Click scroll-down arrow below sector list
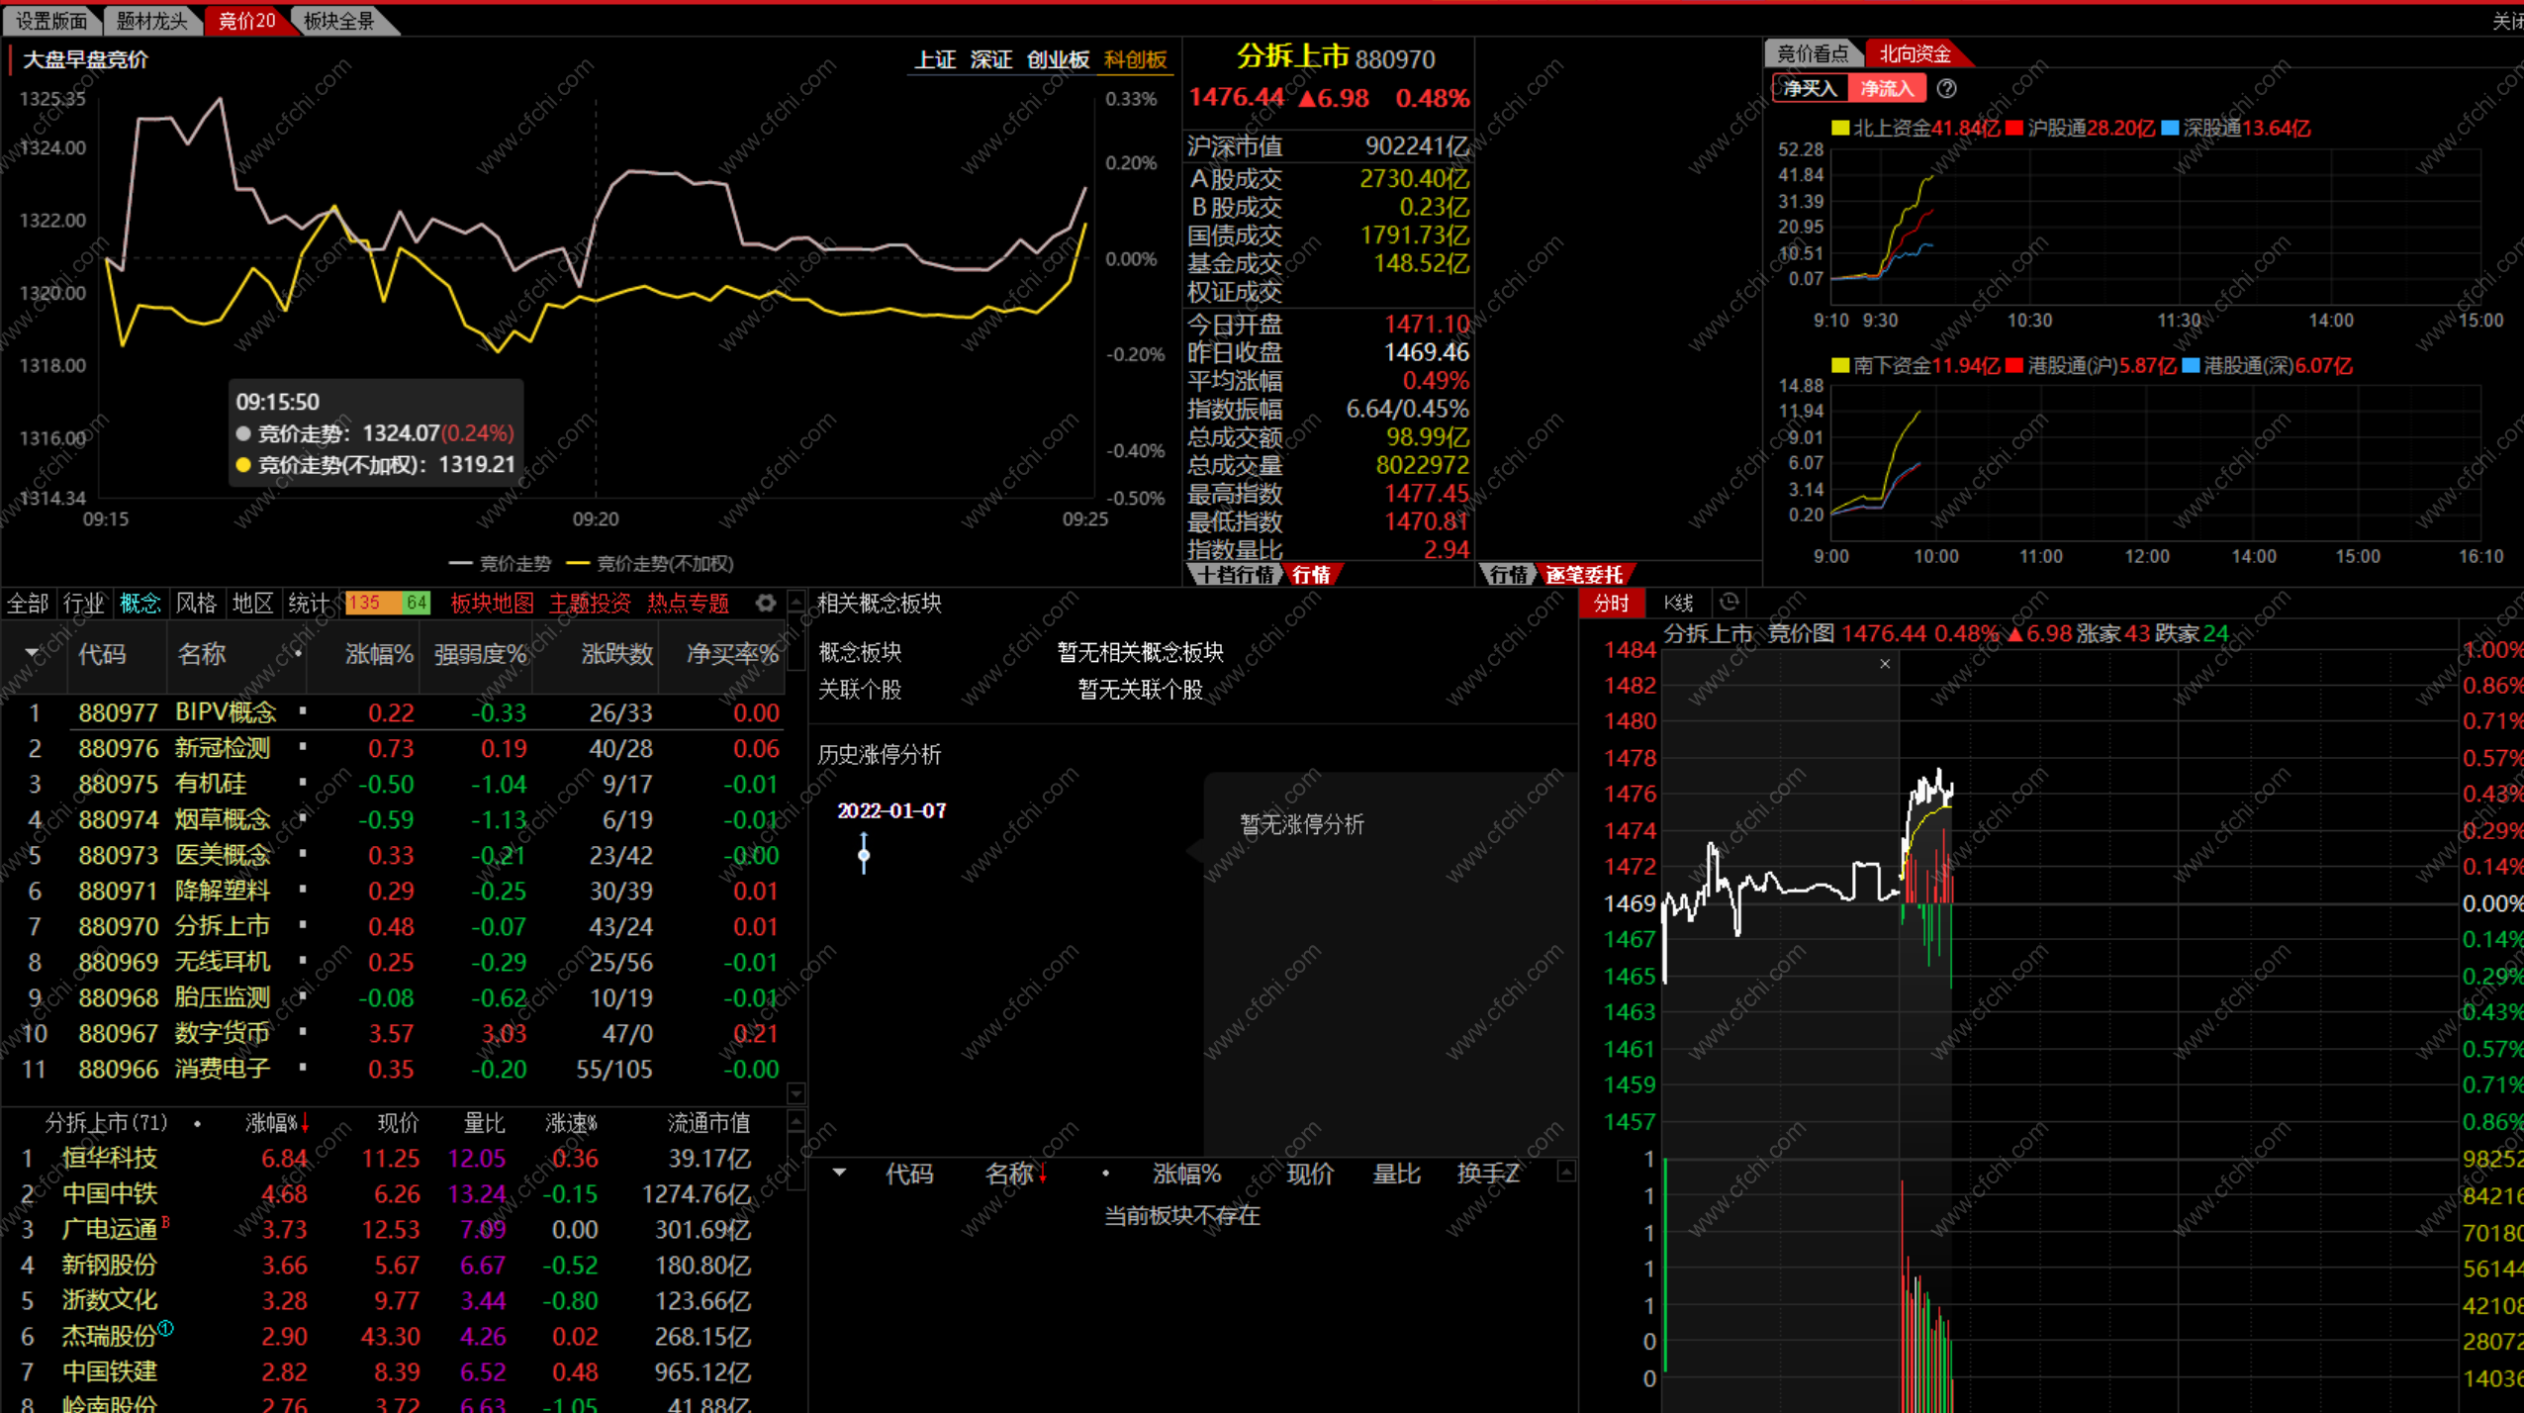This screenshot has width=2524, height=1413. coord(795,1093)
